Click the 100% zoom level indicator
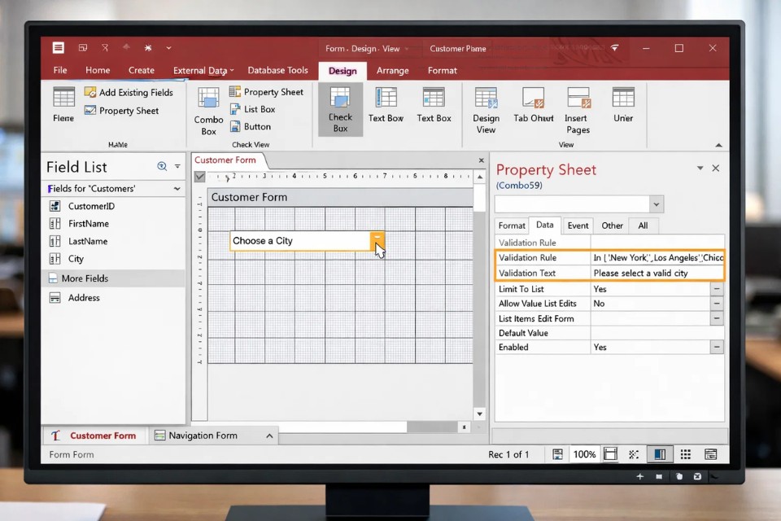 pyautogui.click(x=584, y=454)
